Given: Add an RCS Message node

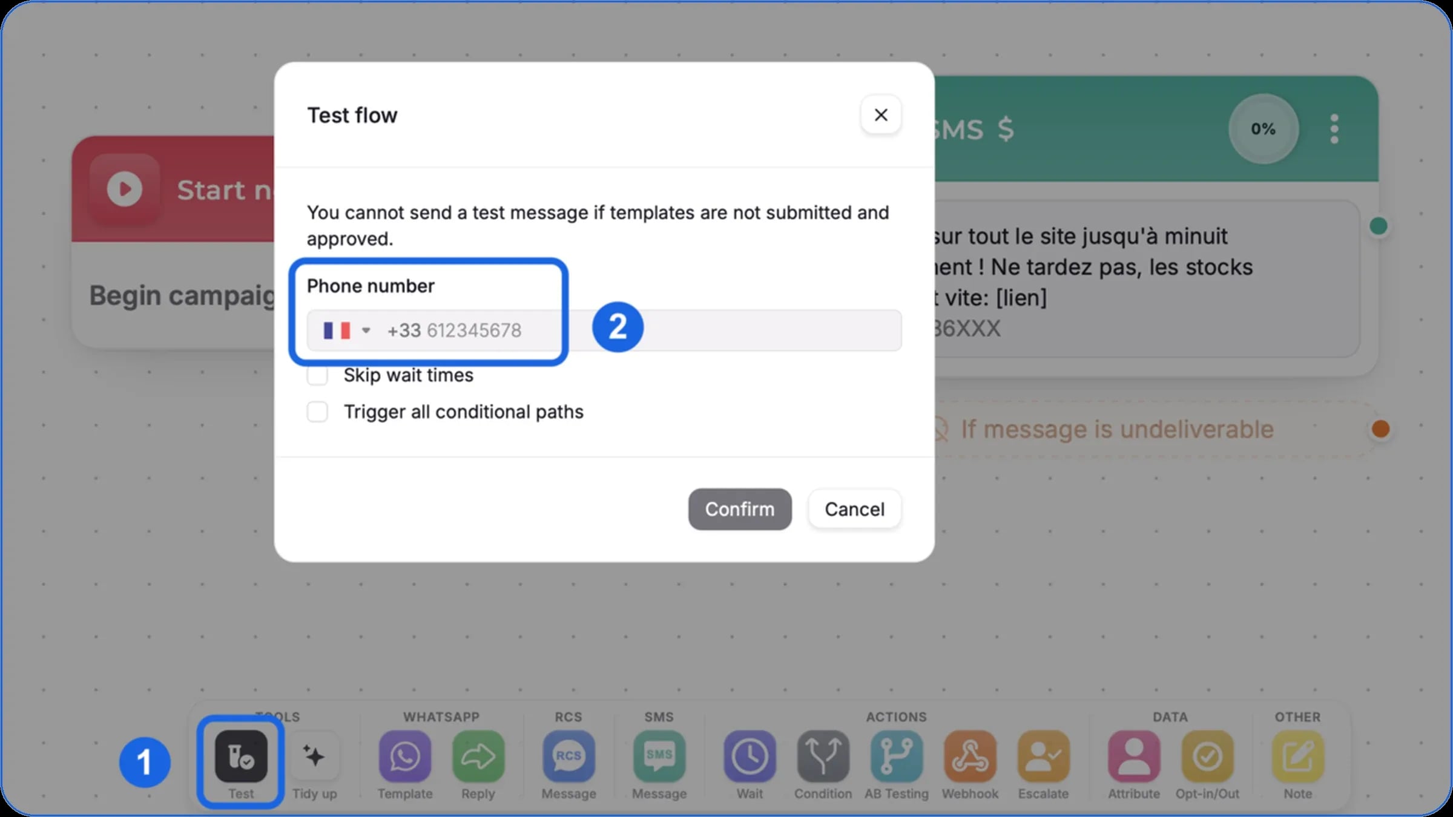Looking at the screenshot, I should tap(568, 756).
